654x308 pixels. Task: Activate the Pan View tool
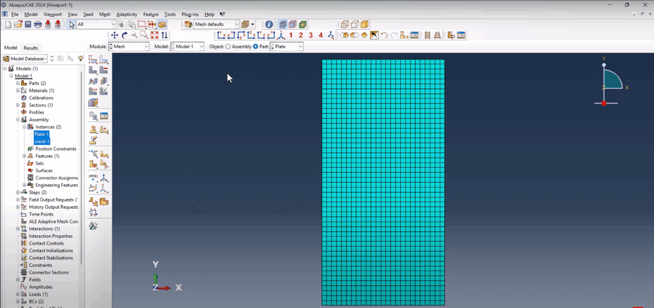point(115,35)
